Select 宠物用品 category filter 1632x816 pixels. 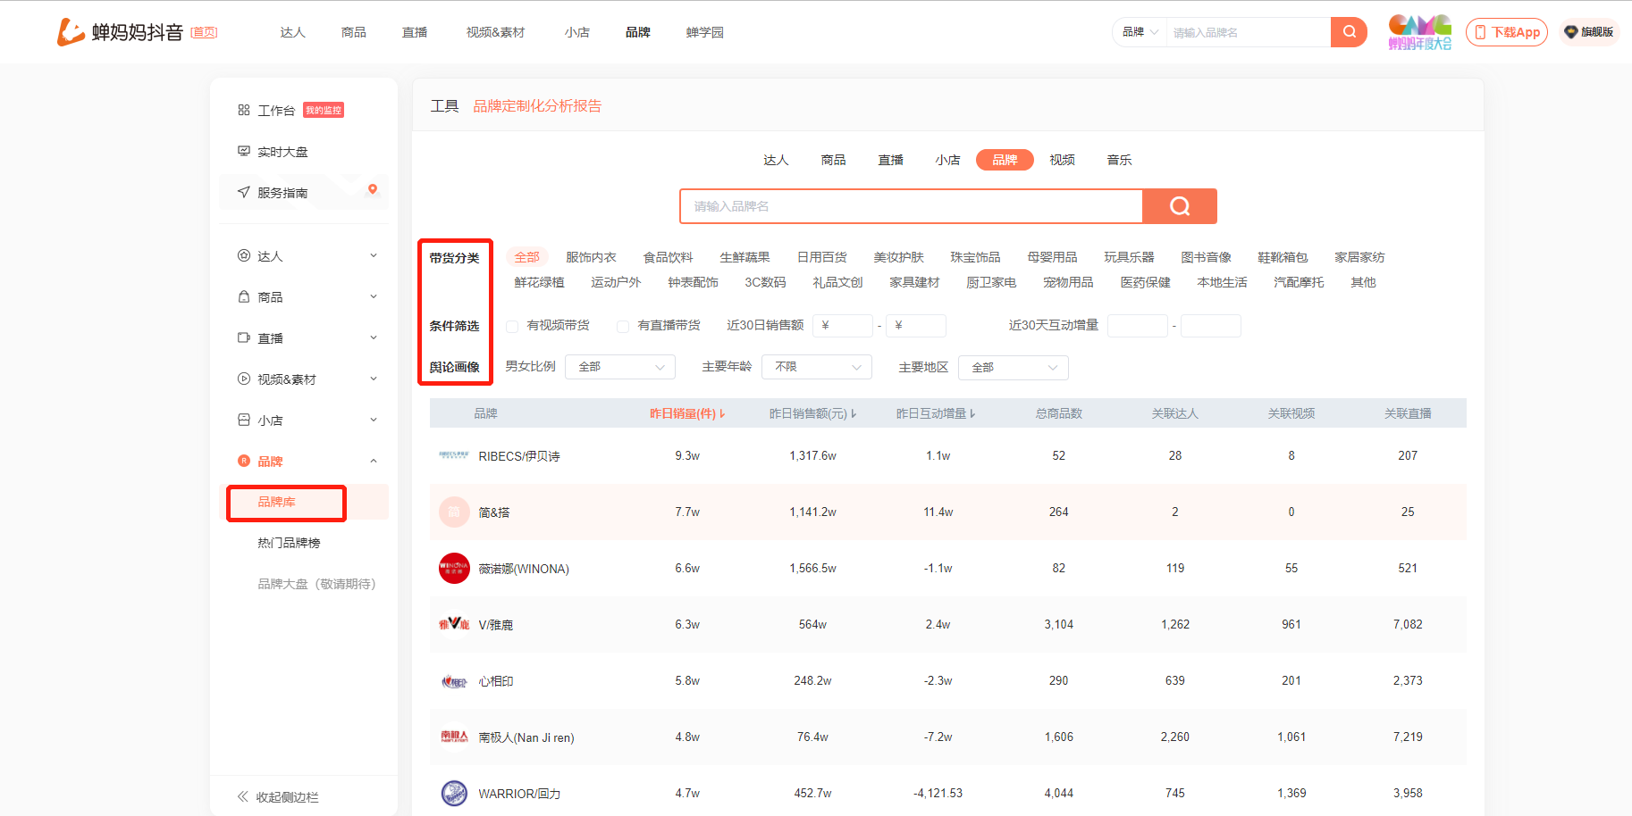point(1068,282)
